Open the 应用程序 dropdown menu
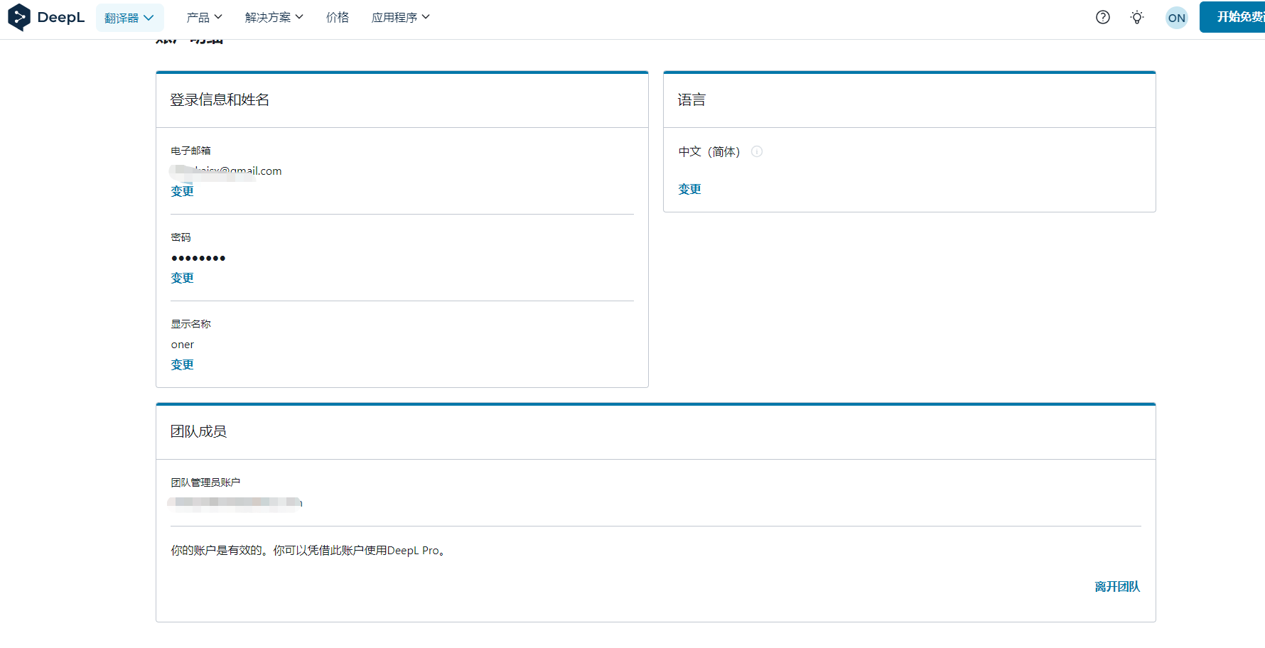 401,17
